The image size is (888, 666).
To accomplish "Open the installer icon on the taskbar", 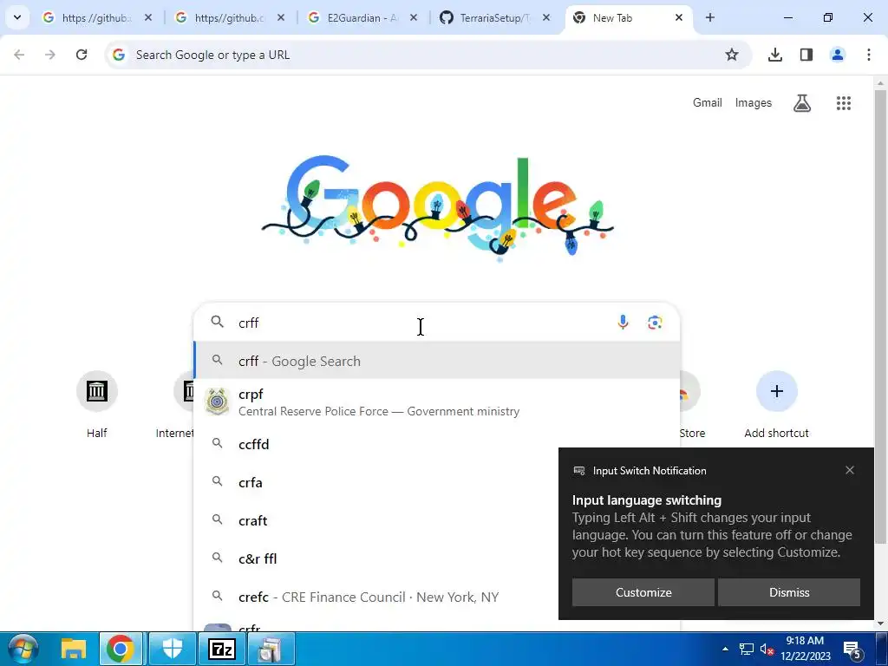I will pos(271,649).
